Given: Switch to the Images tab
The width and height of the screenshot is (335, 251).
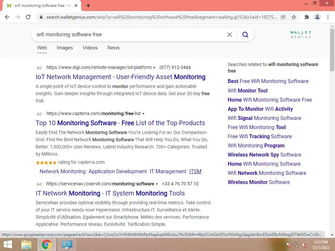Looking at the screenshot, I should pyautogui.click(x=65, y=48).
